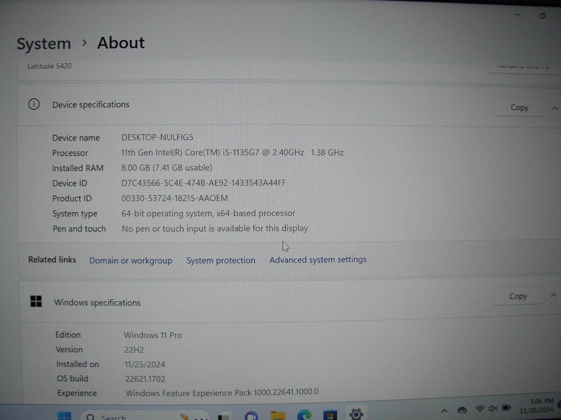Open OneDrive from the system tray
Image resolution: width=561 pixels, height=420 pixels.
pos(462,409)
